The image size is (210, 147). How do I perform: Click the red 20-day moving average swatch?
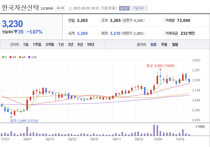tap(10, 57)
